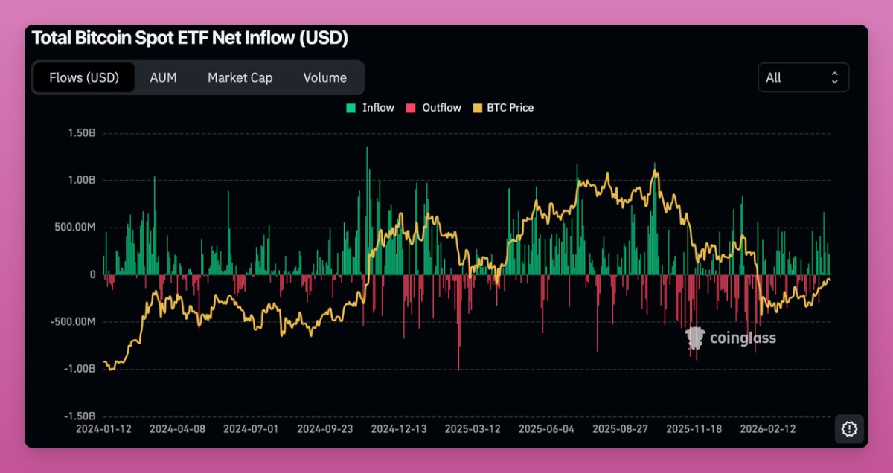Click the coinglass logo mascot icon
The width and height of the screenshot is (893, 473).
click(x=694, y=338)
